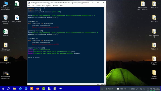Open the Options menu

coord(49,6)
